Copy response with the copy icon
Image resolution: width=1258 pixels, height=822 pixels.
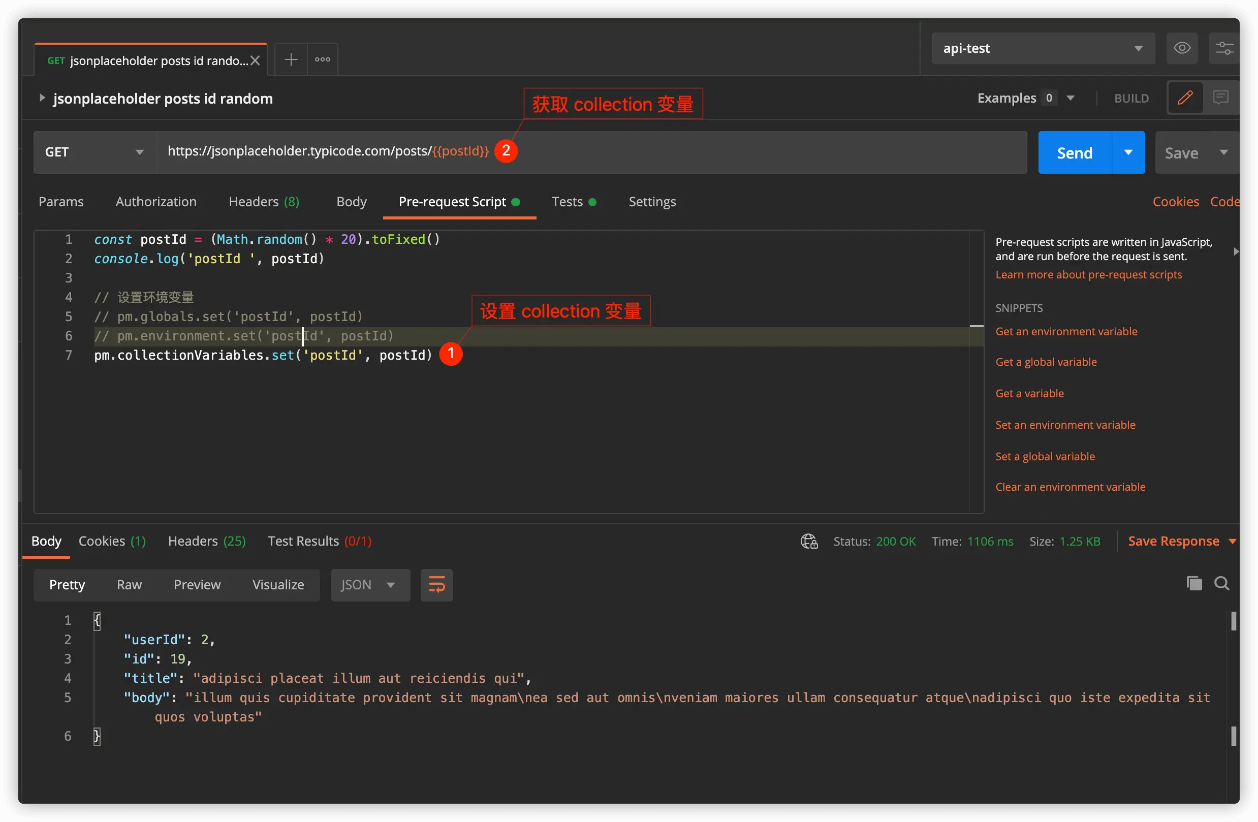[x=1193, y=584]
